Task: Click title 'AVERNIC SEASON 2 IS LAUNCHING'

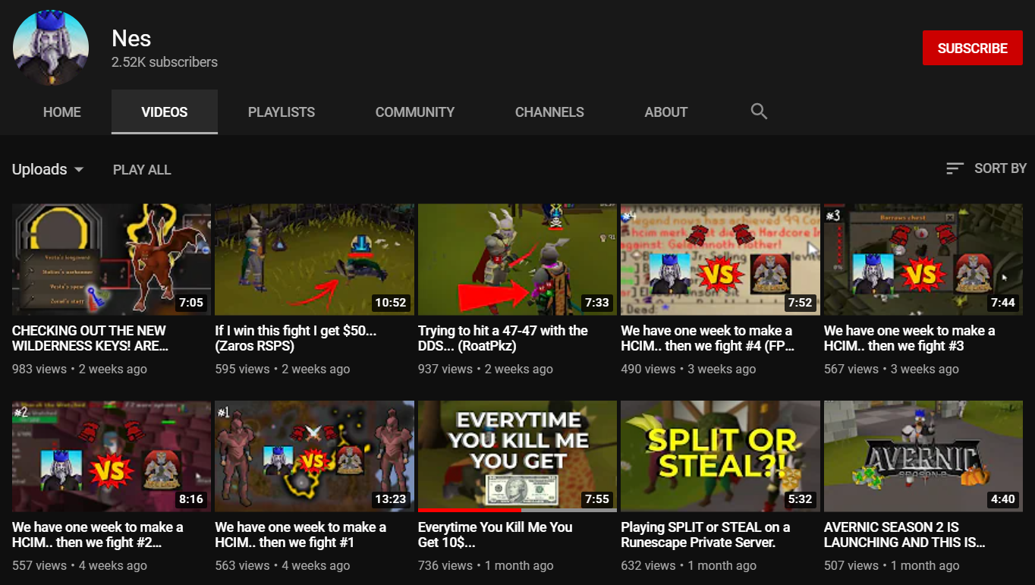Action: [x=905, y=535]
